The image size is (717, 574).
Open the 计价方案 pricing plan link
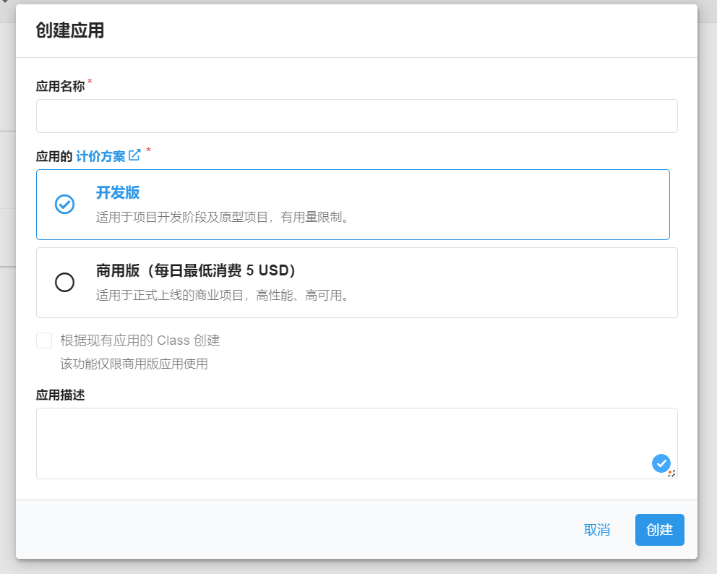(x=100, y=156)
